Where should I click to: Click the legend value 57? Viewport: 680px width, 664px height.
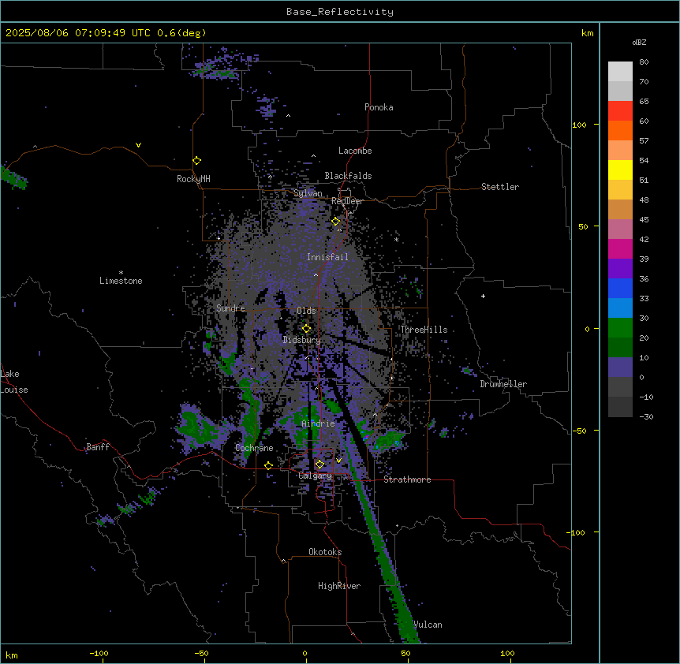click(x=644, y=141)
